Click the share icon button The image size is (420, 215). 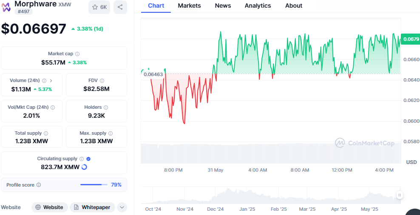tap(120, 7)
